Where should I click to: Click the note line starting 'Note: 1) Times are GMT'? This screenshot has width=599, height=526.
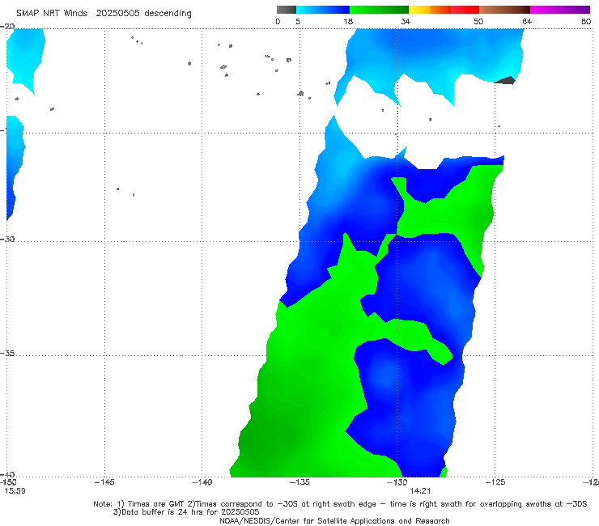pos(340,504)
